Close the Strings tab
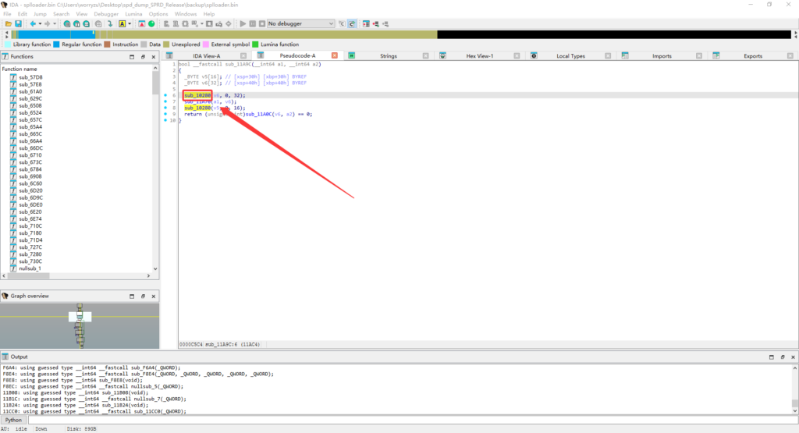 (425, 56)
